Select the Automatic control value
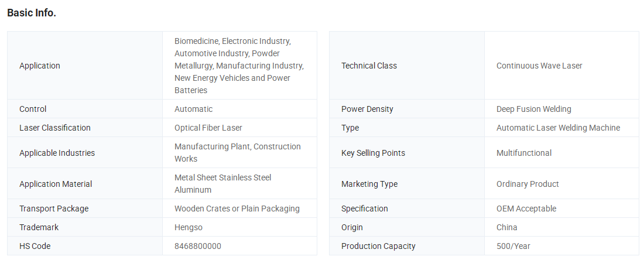This screenshot has width=644, height=263. (x=193, y=109)
